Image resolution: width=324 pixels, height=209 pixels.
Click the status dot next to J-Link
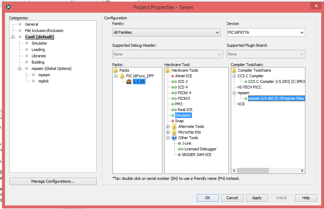click(x=179, y=144)
